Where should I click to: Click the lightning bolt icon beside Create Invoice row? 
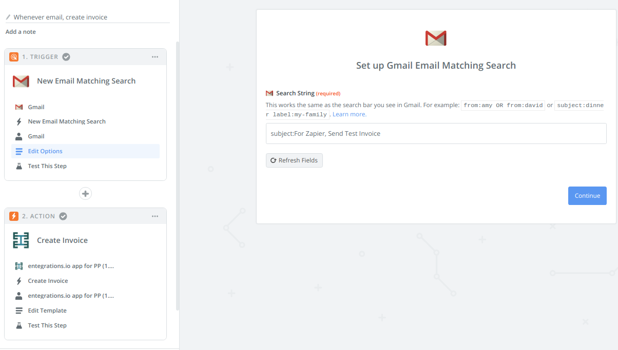[19, 281]
